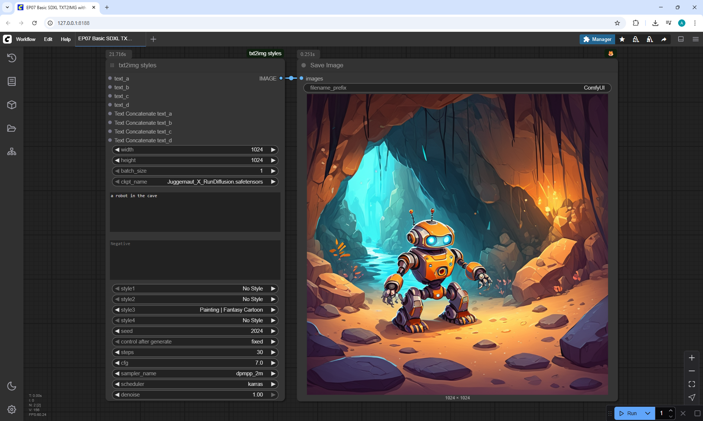Image resolution: width=703 pixels, height=421 pixels.
Task: Open the Workflow menu
Action: 26,39
